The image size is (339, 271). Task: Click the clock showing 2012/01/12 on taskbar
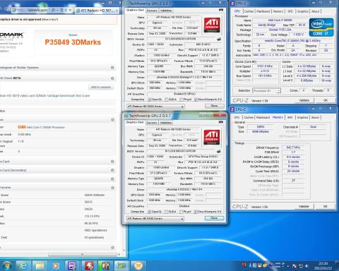323,266
